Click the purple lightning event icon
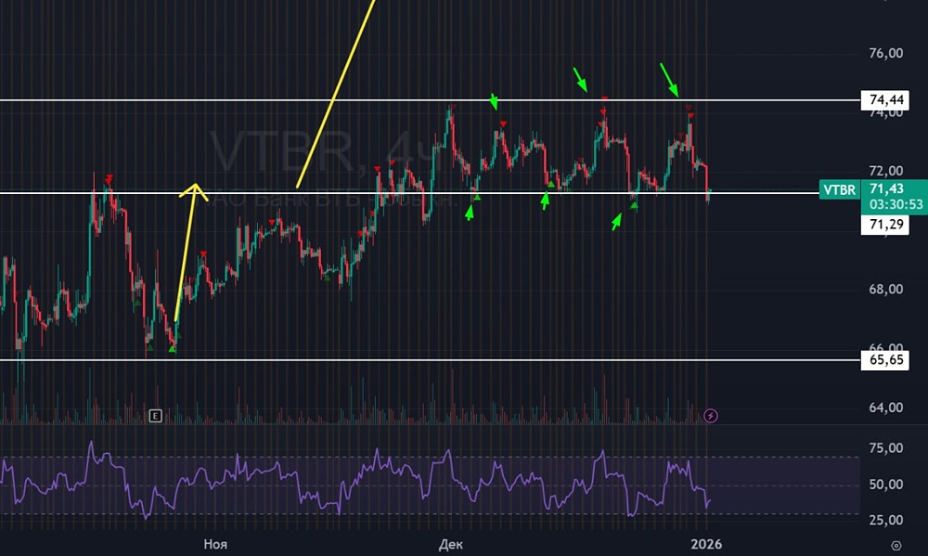 tap(710, 416)
